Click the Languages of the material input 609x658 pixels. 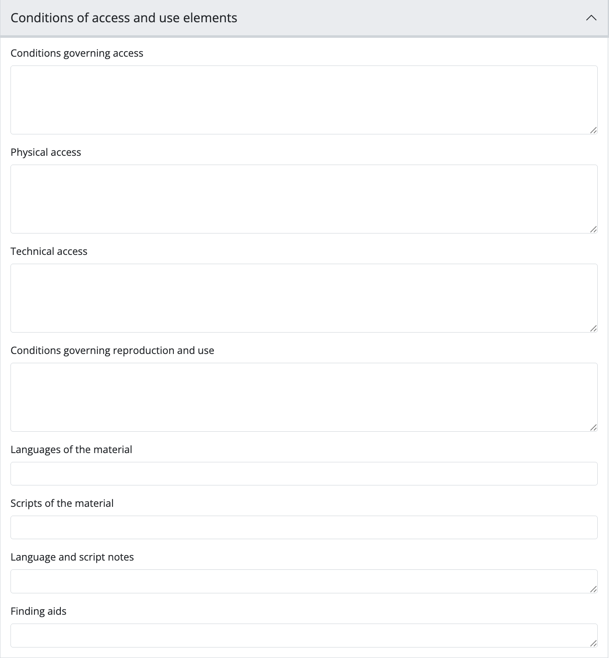coord(304,474)
